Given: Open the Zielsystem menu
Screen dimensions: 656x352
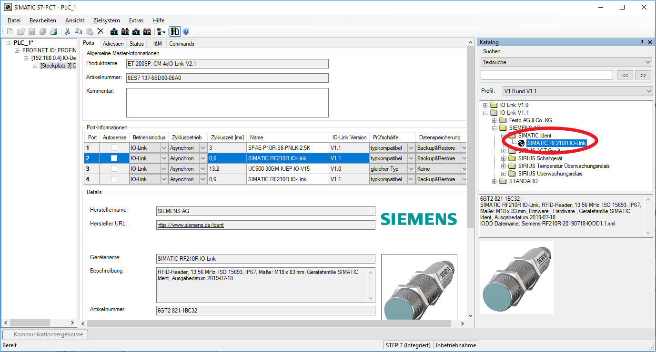Looking at the screenshot, I should (x=106, y=20).
